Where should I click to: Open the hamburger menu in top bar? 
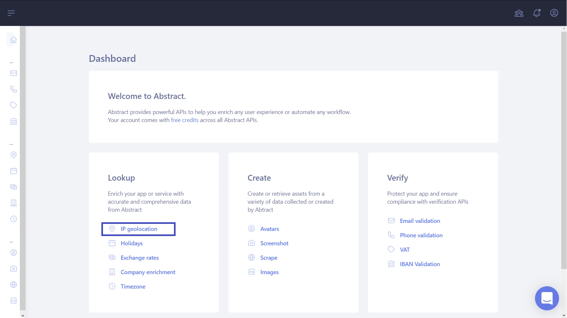pos(11,13)
